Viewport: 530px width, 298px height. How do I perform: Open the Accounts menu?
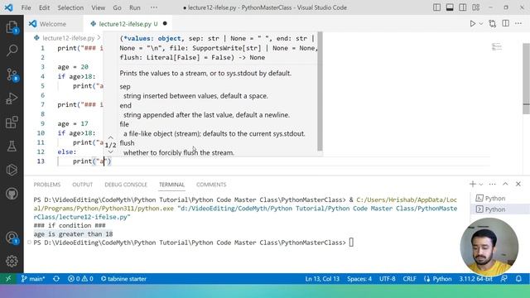12,238
